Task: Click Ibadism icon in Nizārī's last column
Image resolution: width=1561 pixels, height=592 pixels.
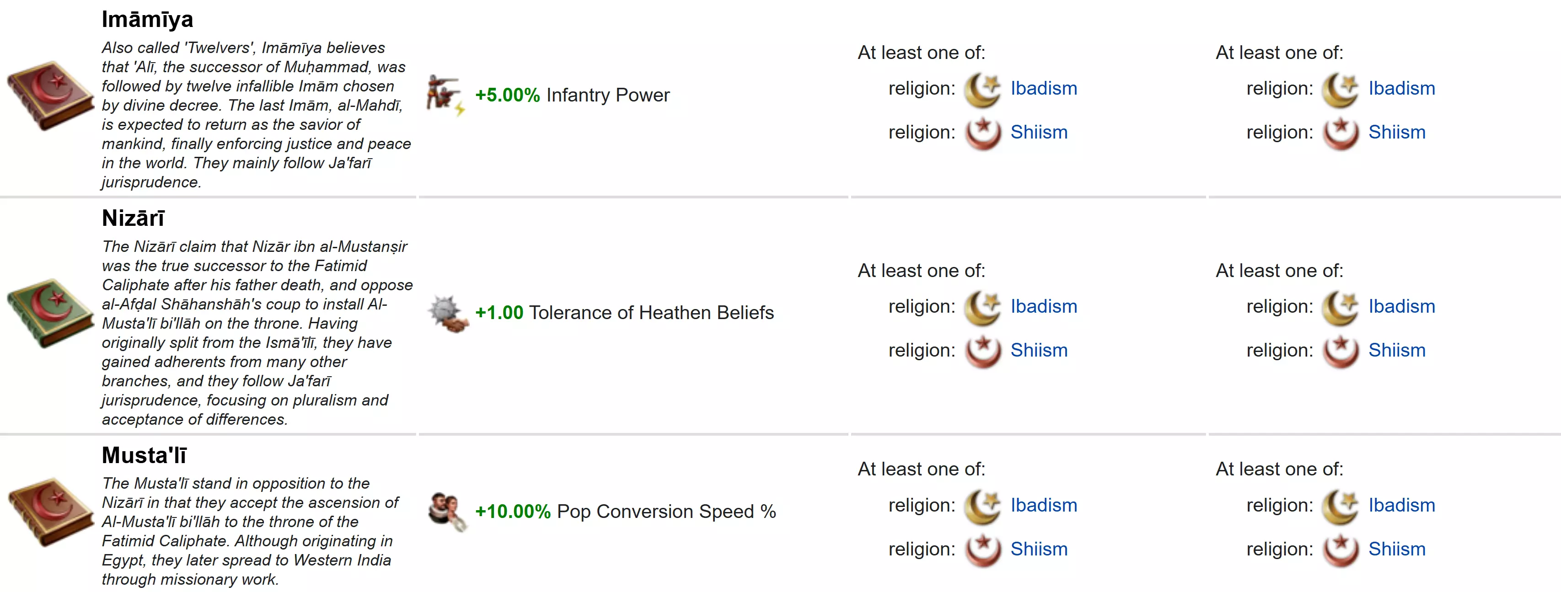Action: point(1341,307)
